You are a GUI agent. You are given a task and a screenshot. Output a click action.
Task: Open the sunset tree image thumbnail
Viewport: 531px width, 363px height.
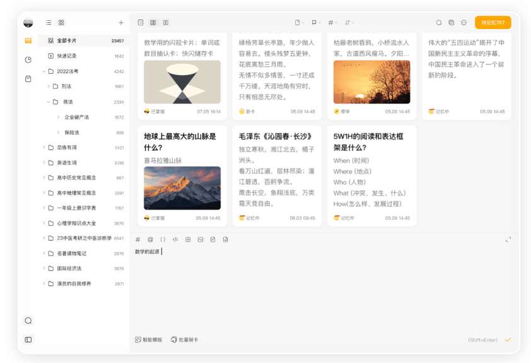click(372, 82)
